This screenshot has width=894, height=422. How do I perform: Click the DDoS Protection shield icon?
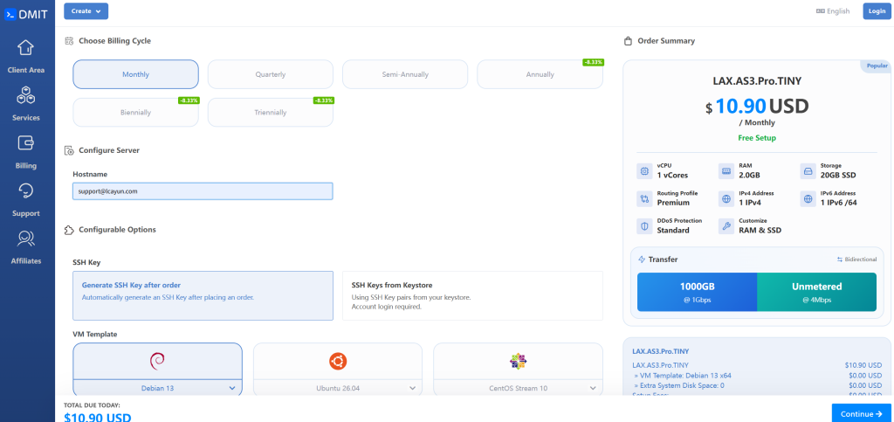645,225
